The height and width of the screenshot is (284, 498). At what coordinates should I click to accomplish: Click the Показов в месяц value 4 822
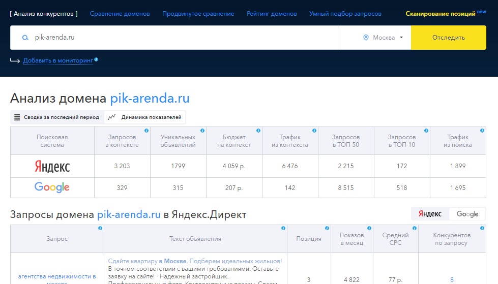click(x=351, y=280)
